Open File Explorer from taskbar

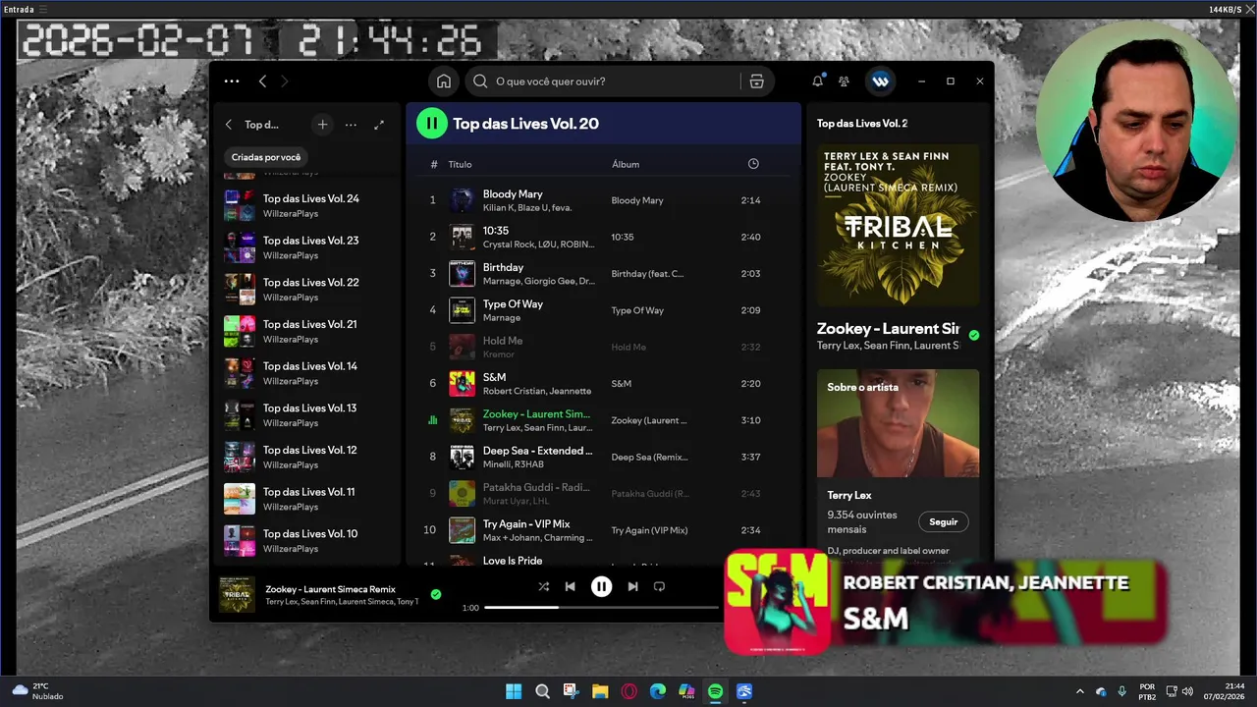[x=600, y=691]
